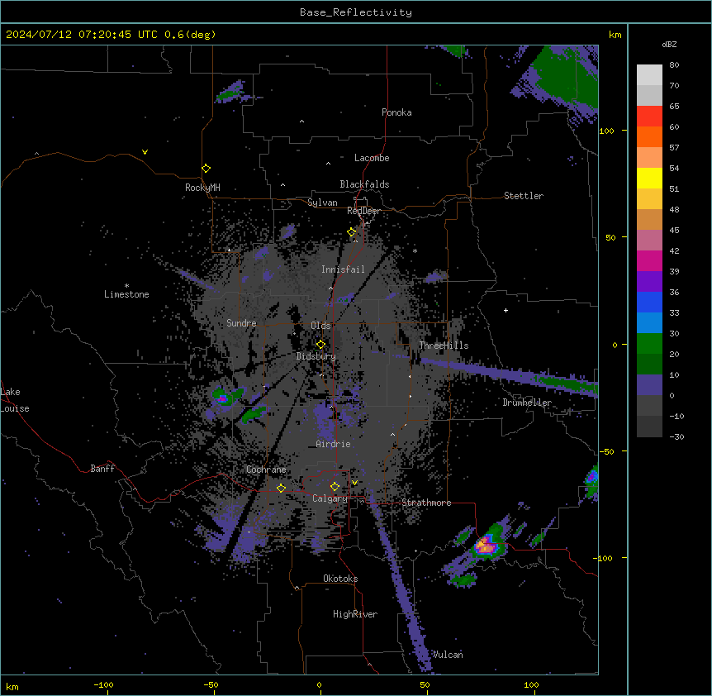Click the Airdrie label
Viewport: 712px width, 696px height.
[x=333, y=444]
